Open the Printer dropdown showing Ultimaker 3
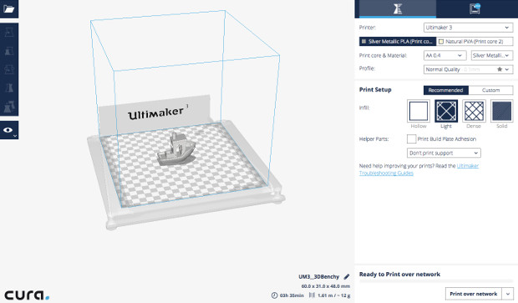This screenshot has height=303, width=518. click(468, 28)
